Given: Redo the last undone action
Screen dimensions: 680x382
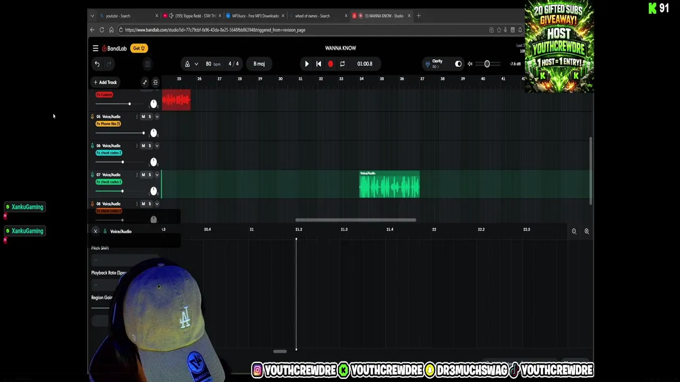Looking at the screenshot, I should [x=109, y=64].
